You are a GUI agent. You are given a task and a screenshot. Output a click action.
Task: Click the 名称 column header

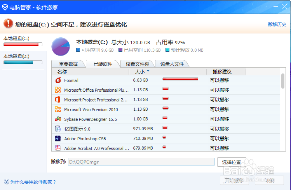click(90, 71)
